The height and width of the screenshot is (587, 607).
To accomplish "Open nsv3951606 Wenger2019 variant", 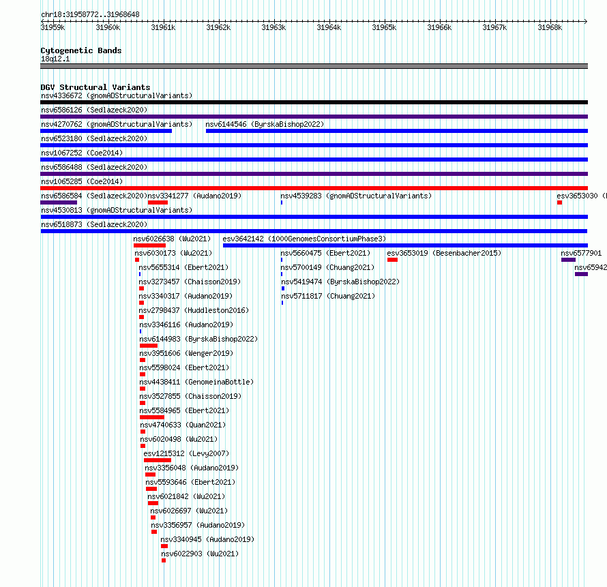I will tap(186, 353).
